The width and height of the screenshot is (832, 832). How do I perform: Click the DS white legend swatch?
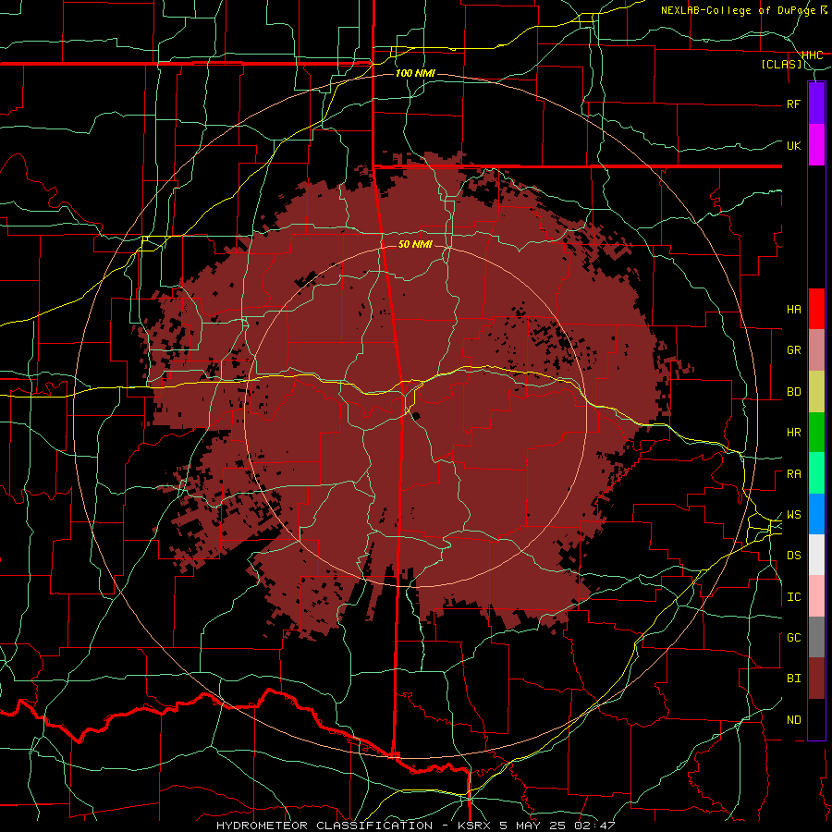point(816,555)
